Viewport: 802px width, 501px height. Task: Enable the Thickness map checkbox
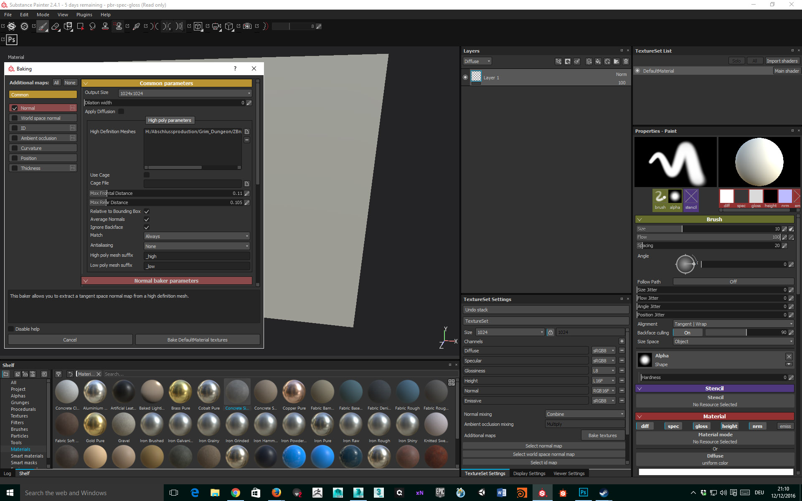pyautogui.click(x=15, y=168)
